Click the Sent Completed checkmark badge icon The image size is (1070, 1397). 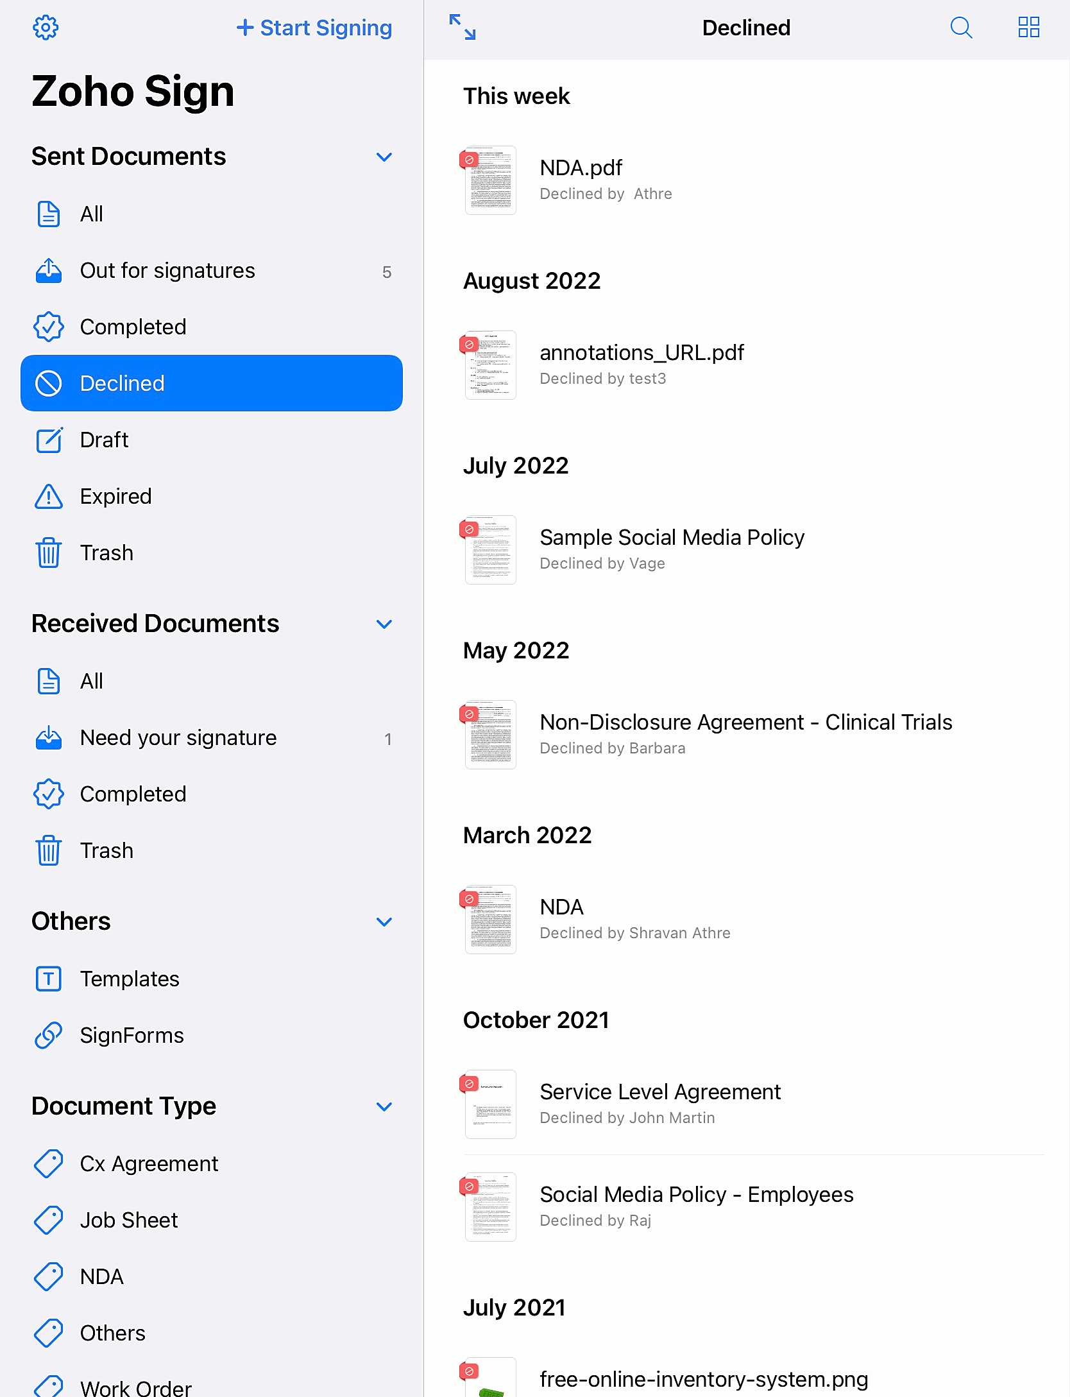49,327
